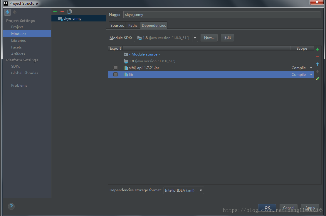Toggle export checkbox for slf4j-api-1.7.21.jar

pyautogui.click(x=116, y=68)
